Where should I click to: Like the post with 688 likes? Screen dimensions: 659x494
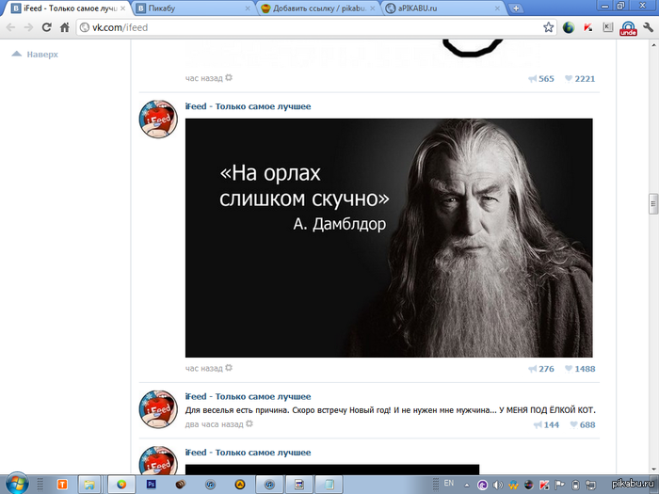(x=583, y=424)
